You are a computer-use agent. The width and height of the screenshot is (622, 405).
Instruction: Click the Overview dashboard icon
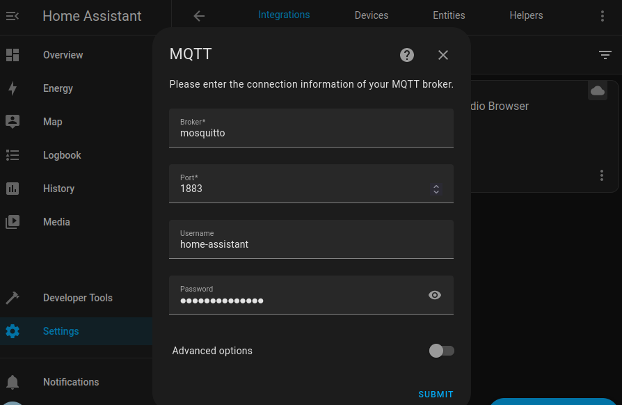(x=13, y=55)
